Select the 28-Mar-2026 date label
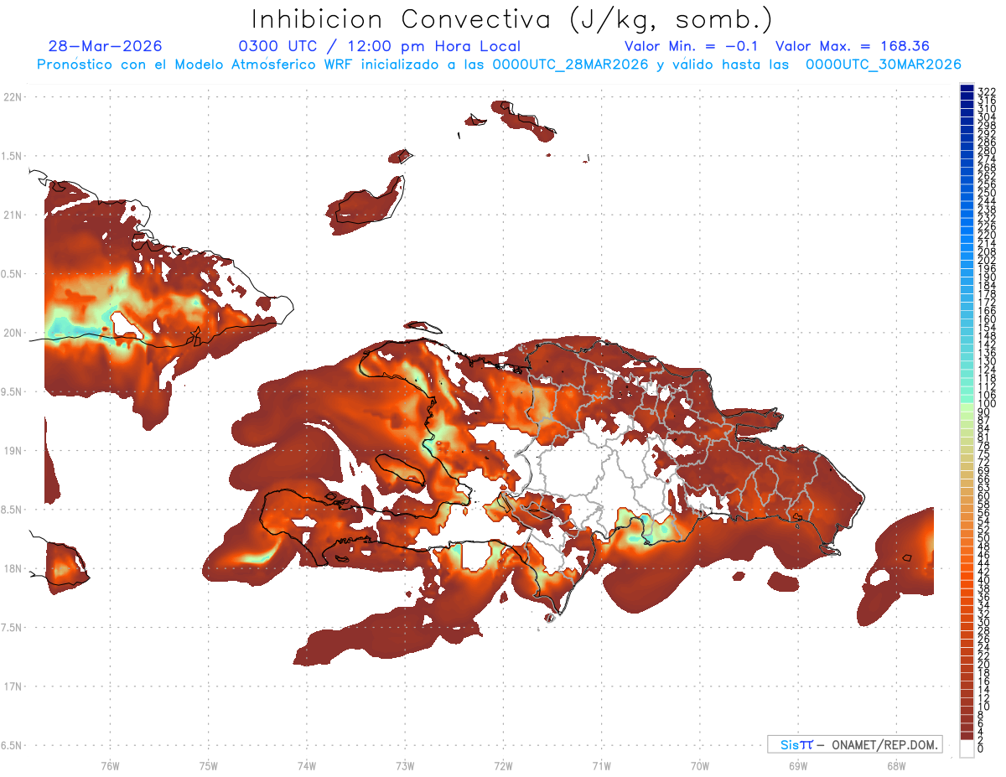 (105, 46)
